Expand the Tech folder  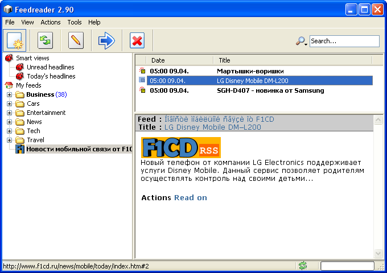tap(9, 131)
